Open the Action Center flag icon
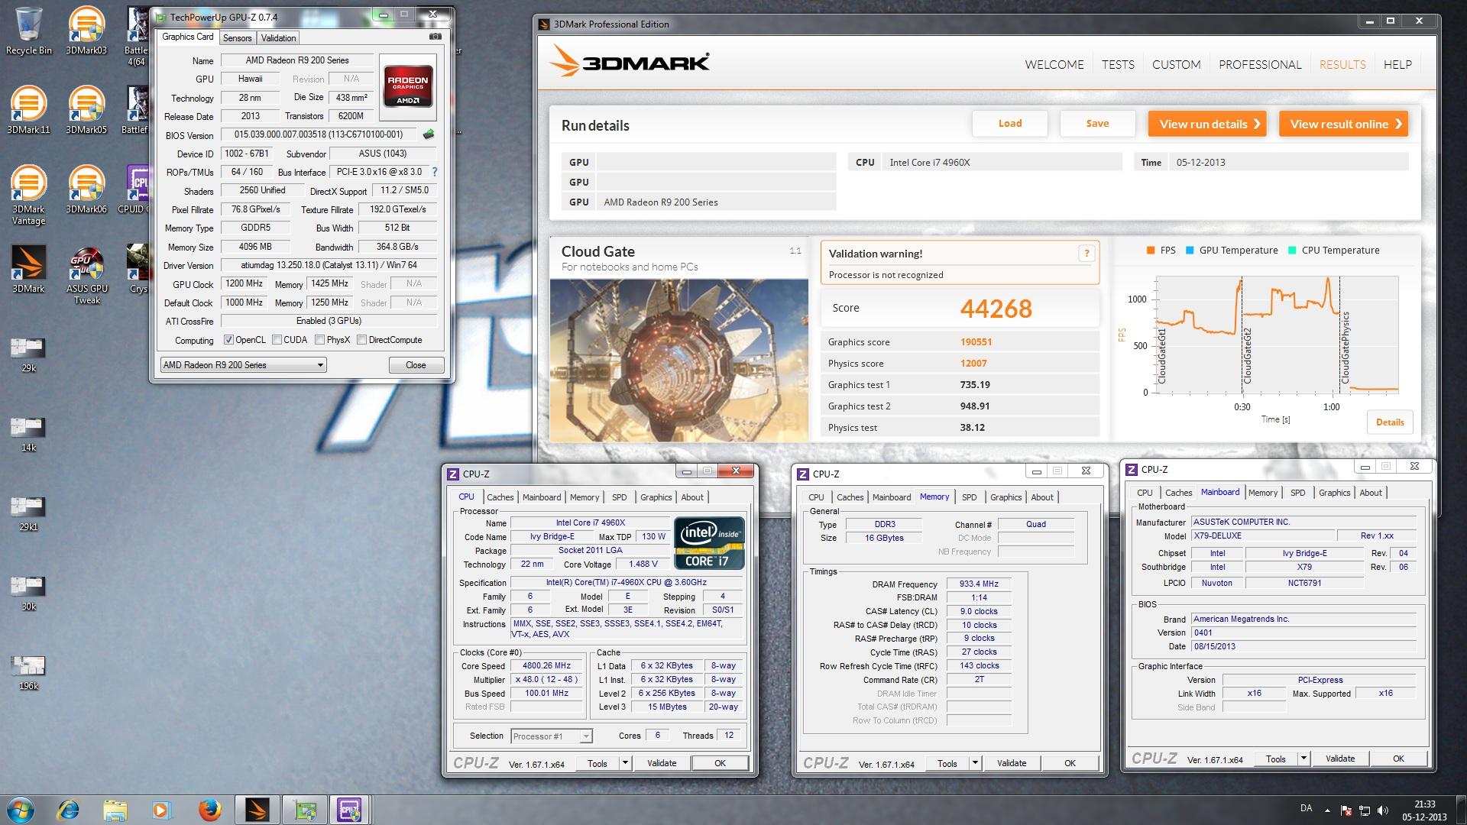1467x825 pixels. [1346, 810]
